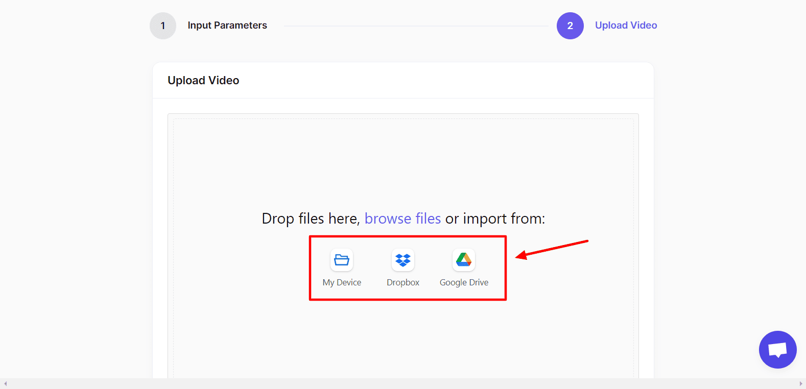Click the Google Drive text label
The width and height of the screenshot is (806, 389).
[x=464, y=282]
